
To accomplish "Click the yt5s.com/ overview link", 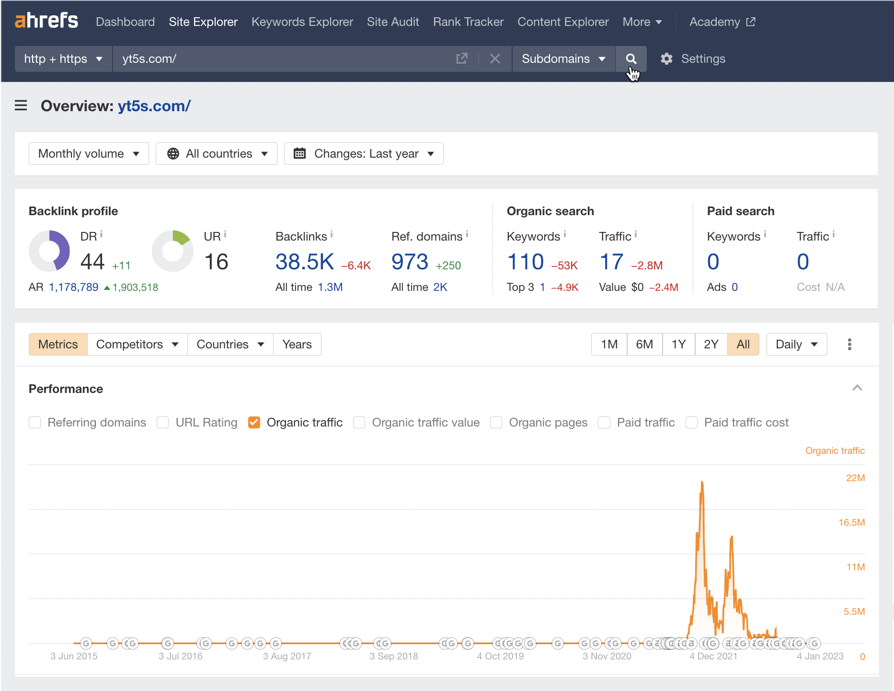I will [154, 106].
